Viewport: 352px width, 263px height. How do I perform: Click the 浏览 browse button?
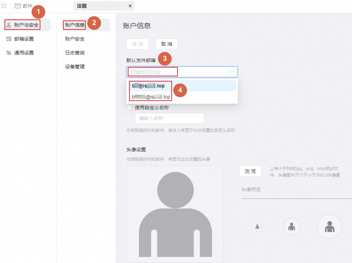250,171
